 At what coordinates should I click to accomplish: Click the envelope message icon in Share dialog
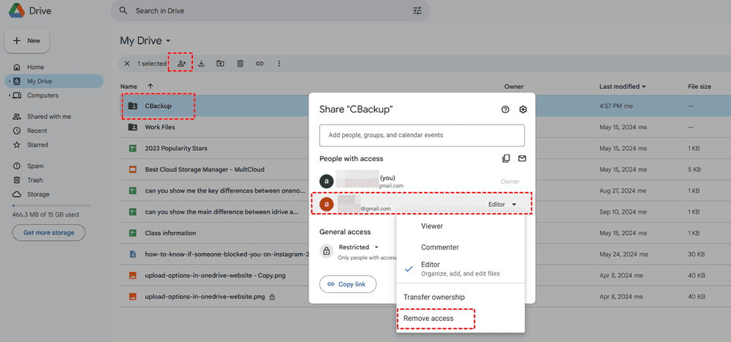pyautogui.click(x=522, y=159)
